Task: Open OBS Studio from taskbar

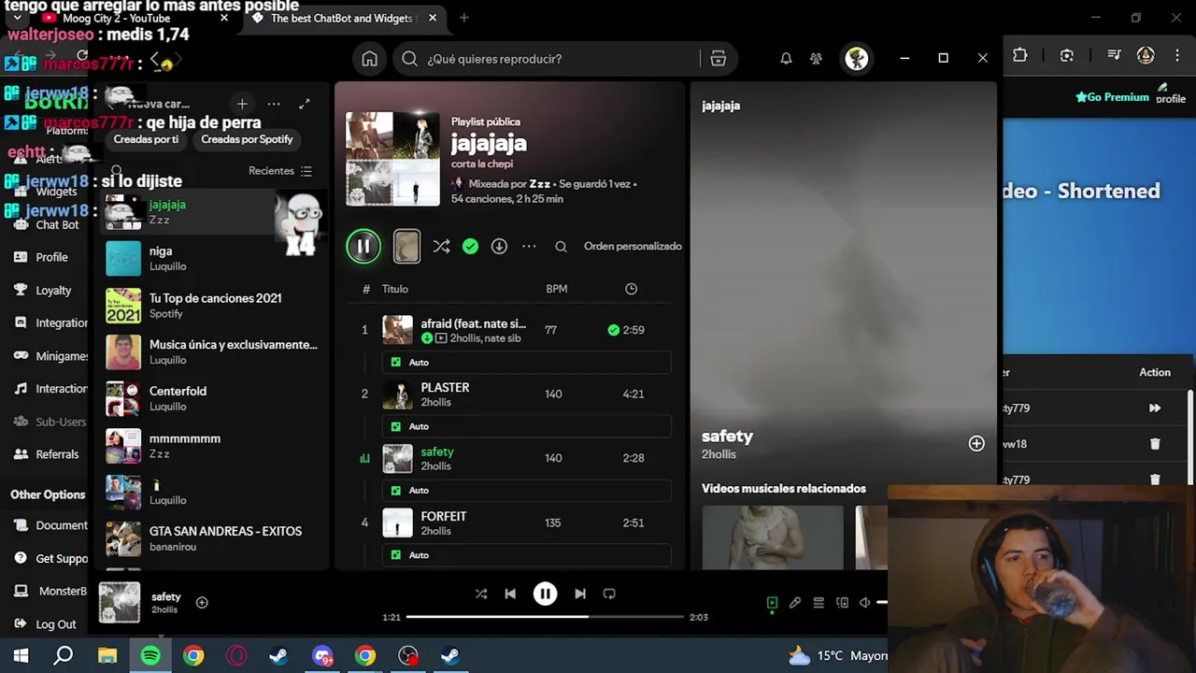Action: tap(408, 656)
